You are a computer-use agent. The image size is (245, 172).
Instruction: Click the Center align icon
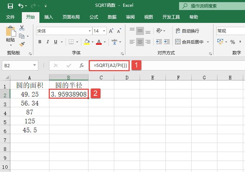pos(140,42)
